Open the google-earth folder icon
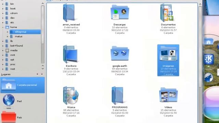219x123 pixels. pos(120,53)
